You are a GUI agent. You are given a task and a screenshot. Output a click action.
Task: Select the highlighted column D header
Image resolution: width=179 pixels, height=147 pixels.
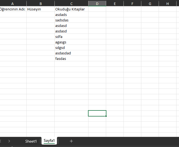pyautogui.click(x=97, y=4)
